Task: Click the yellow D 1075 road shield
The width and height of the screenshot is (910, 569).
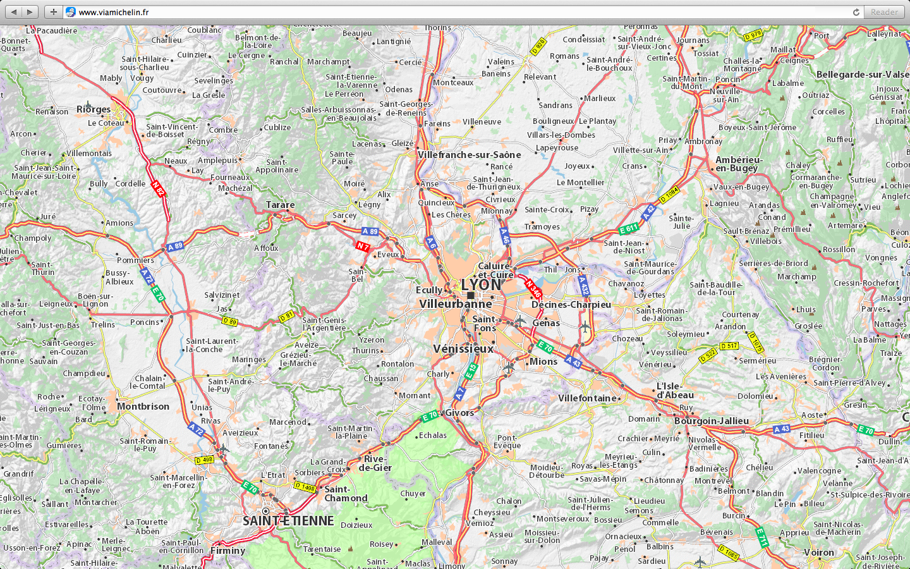Action: (756, 343)
